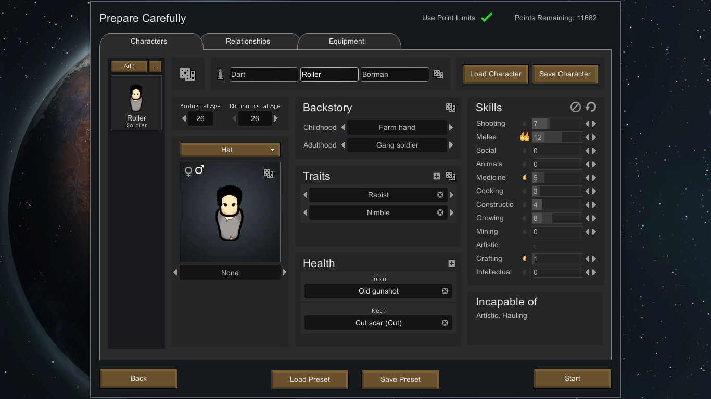The image size is (711, 399).
Task: Edit the Biological Age value 26
Action: click(200, 118)
